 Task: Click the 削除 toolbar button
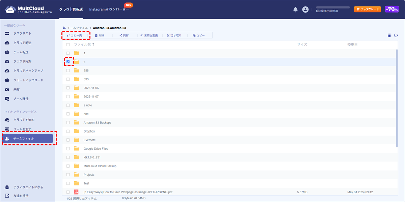100,35
